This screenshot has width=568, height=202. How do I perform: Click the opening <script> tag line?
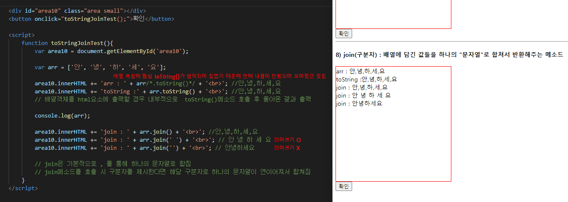21,35
